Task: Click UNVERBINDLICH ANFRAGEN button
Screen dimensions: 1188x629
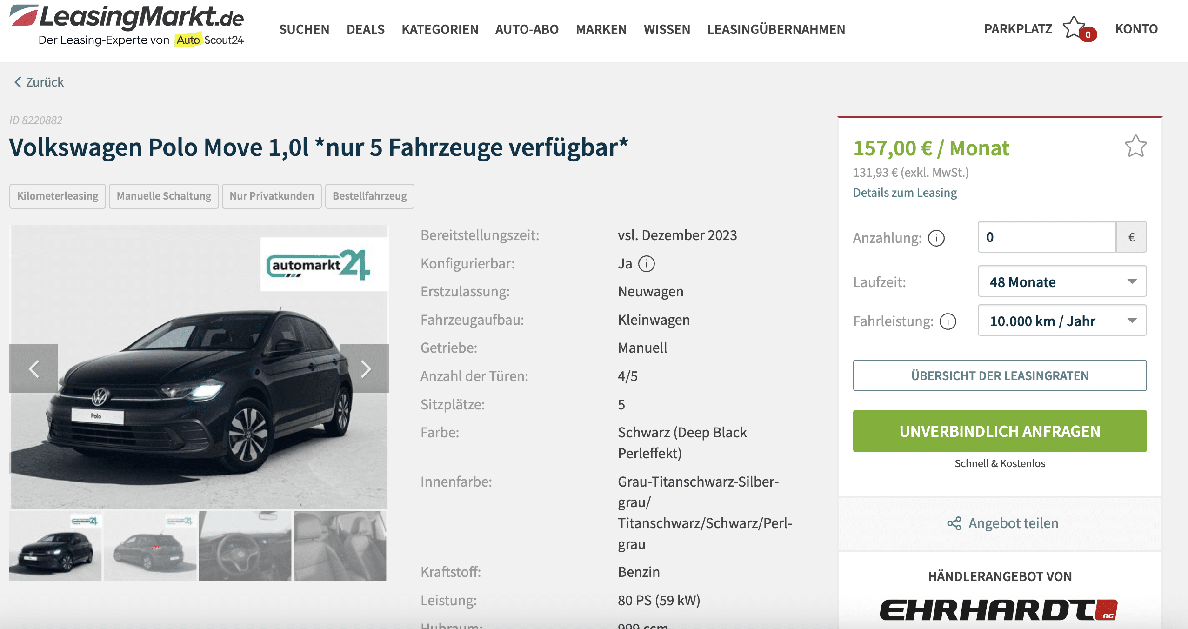Action: (1000, 431)
